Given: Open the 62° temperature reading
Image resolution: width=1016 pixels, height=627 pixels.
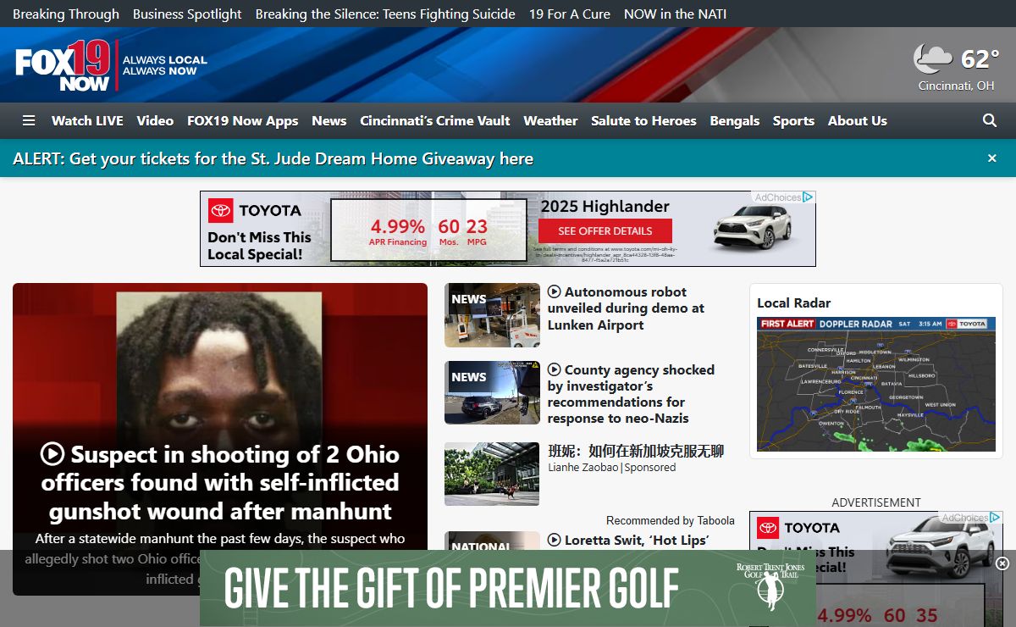Looking at the screenshot, I should 980,58.
